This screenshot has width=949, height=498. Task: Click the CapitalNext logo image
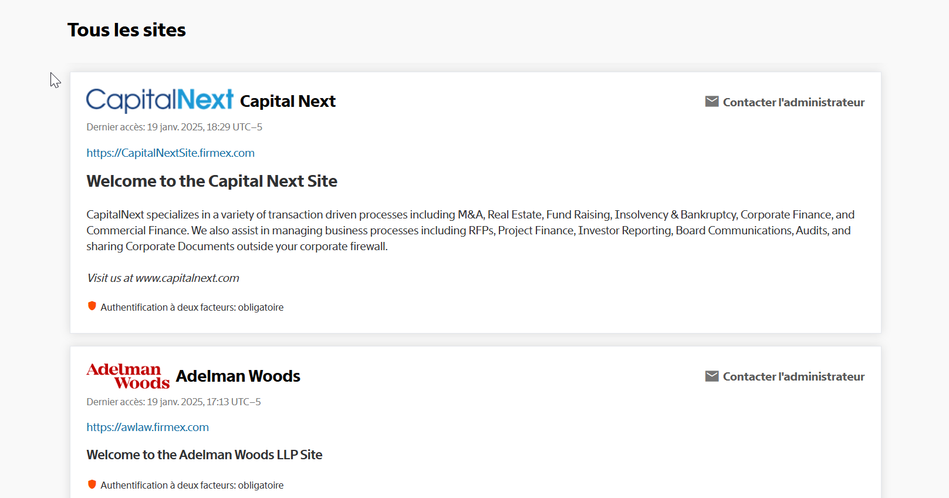coord(160,100)
